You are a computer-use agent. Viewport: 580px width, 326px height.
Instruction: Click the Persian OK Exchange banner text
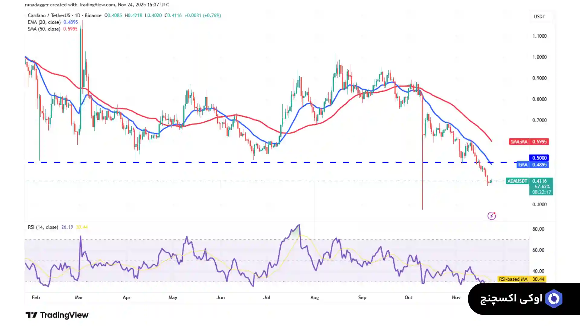[x=511, y=299]
